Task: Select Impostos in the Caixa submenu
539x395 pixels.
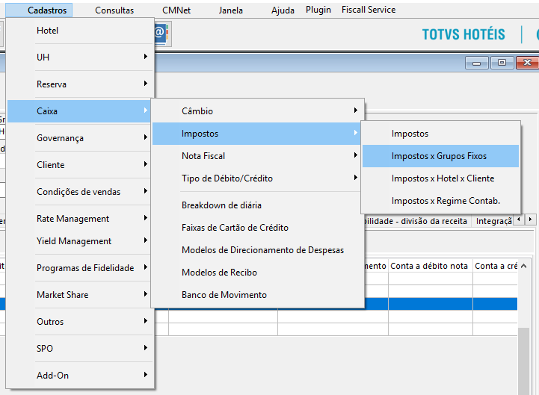Action: (x=256, y=134)
